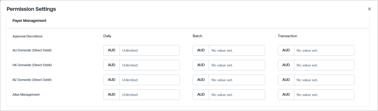This screenshot has height=111, width=378.
Task: Click the HK Domestic (Direct Debit) row label
Action: coord(32,65)
